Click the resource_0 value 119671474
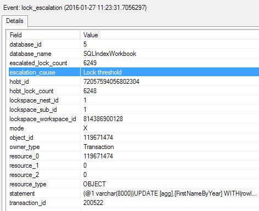 click(98, 156)
